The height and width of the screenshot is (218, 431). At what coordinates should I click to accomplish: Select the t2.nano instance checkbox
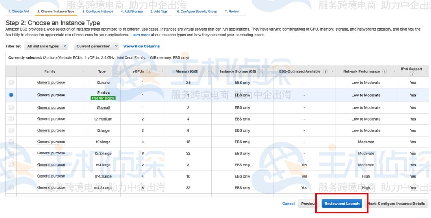point(11,83)
